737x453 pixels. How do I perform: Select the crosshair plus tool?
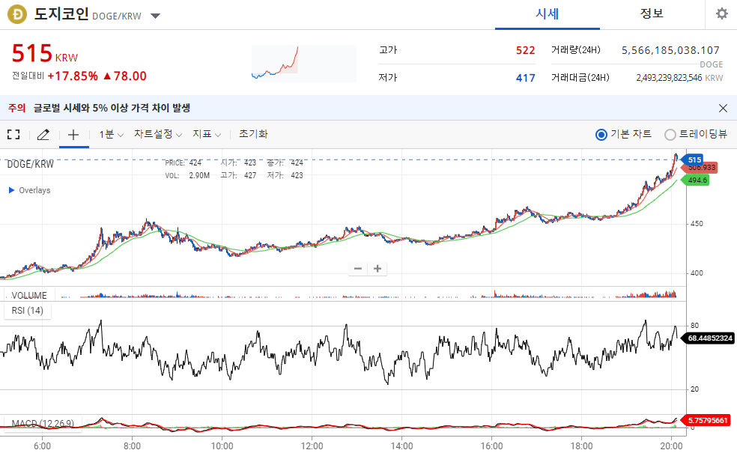point(73,135)
